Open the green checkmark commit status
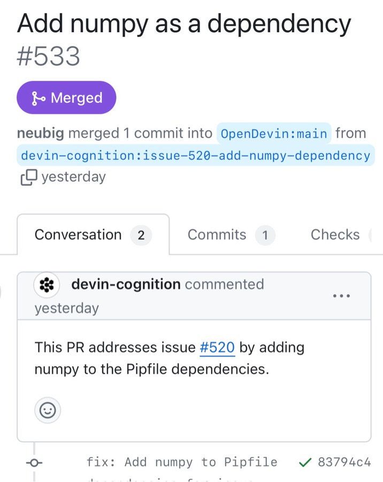This screenshot has width=383, height=482. (305, 462)
